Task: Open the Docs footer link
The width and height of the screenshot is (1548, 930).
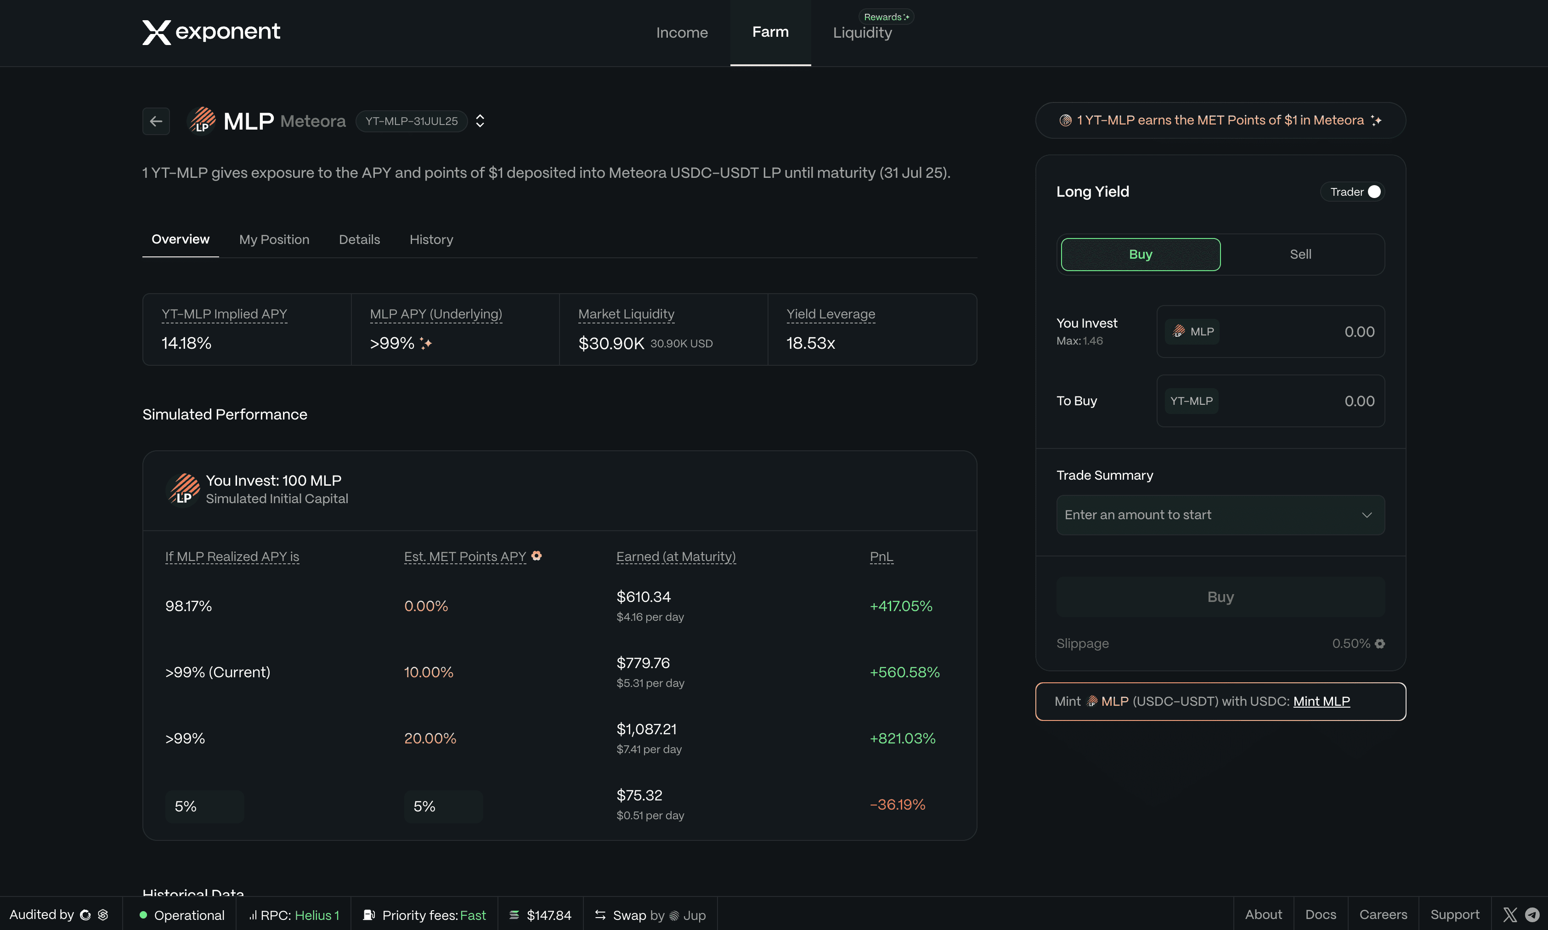Action: pyautogui.click(x=1320, y=915)
